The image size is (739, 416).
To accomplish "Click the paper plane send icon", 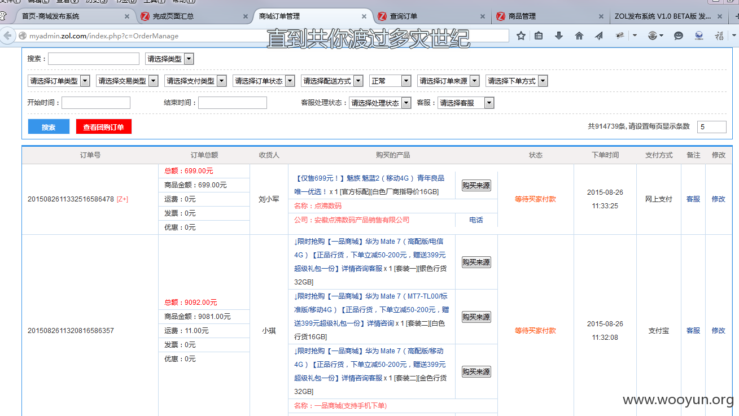I will coord(599,36).
